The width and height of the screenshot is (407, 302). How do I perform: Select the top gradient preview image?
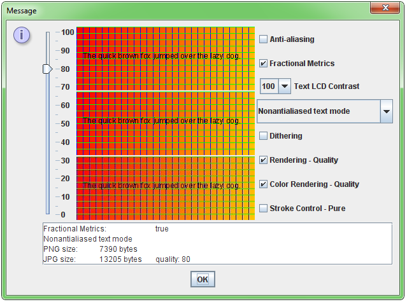165,58
